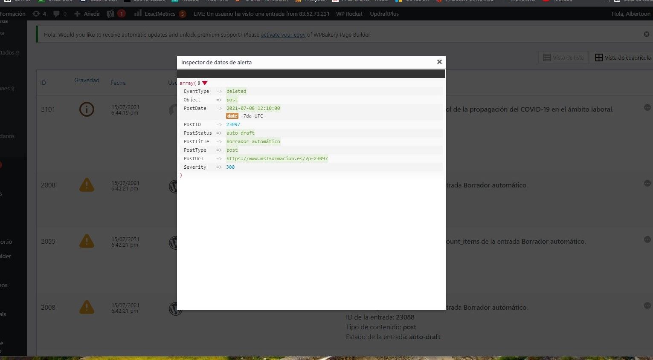Open the UpdraftPlus admin bar menu
The image size is (653, 360).
tap(384, 14)
